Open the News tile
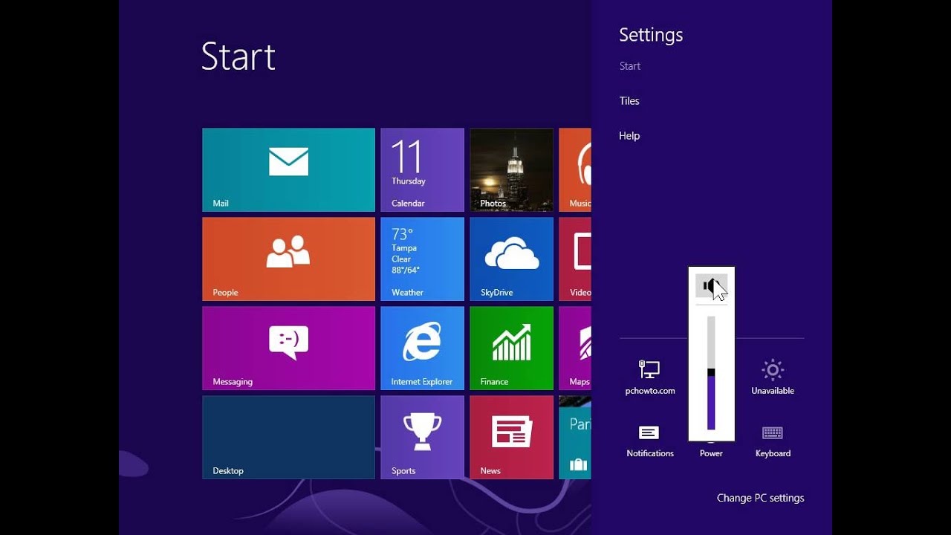Viewport: 951px width, 535px height. [x=511, y=438]
